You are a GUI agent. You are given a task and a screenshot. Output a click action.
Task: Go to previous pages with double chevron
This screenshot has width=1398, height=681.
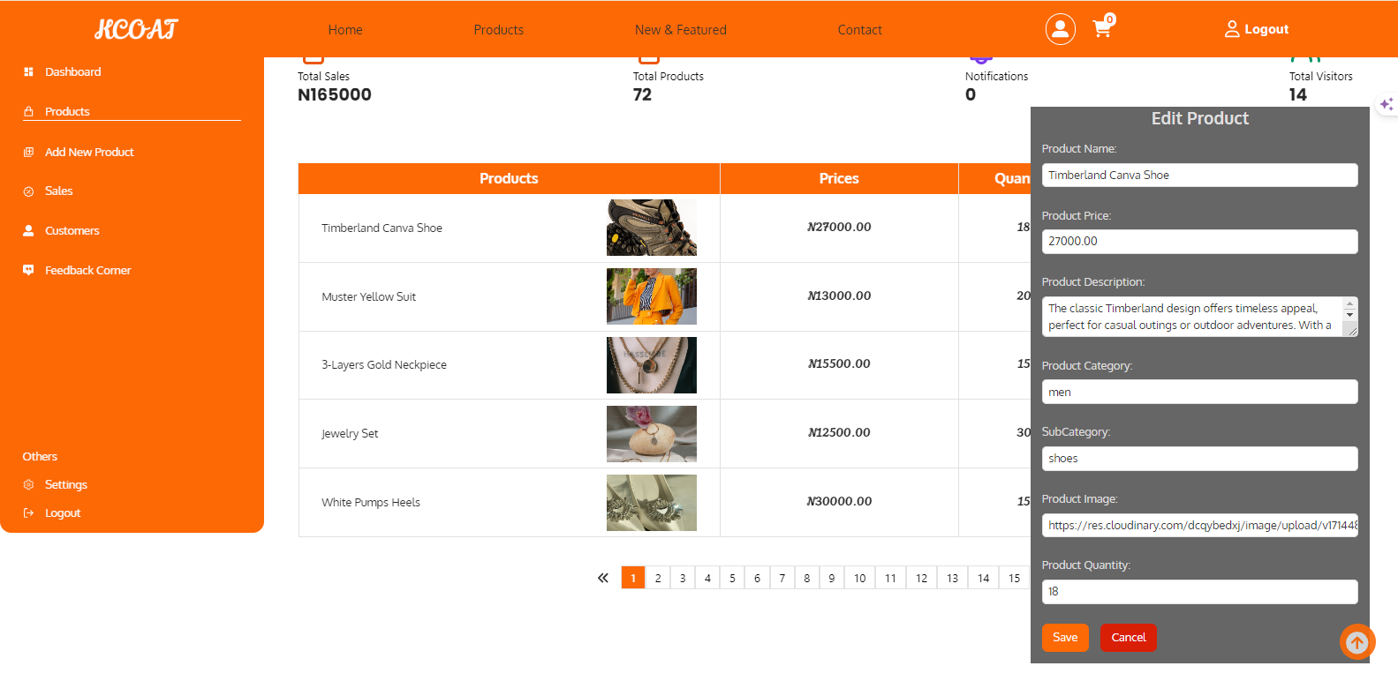pyautogui.click(x=603, y=578)
